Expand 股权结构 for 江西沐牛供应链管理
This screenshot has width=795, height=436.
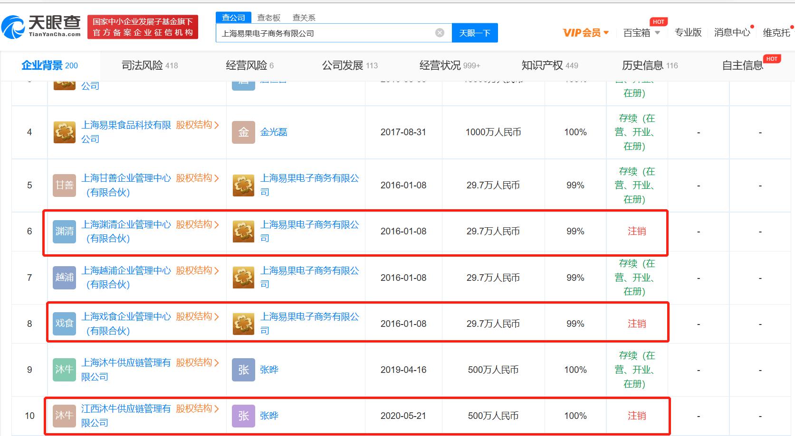[x=197, y=408]
